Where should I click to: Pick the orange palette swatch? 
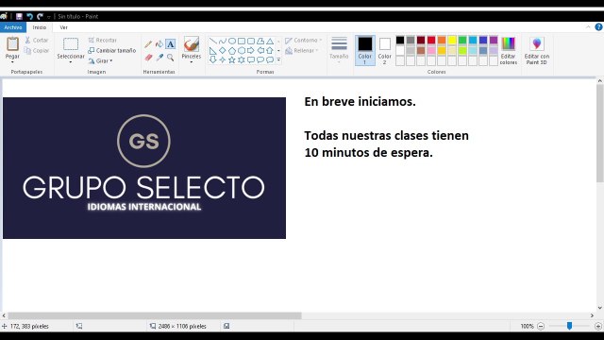coord(442,40)
